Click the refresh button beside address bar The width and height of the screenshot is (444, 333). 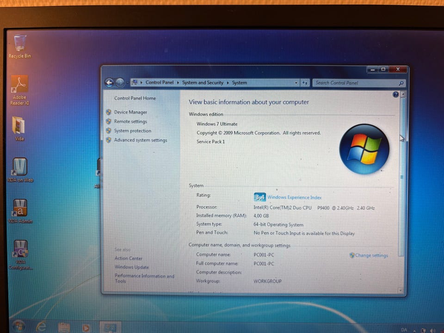pos(305,83)
